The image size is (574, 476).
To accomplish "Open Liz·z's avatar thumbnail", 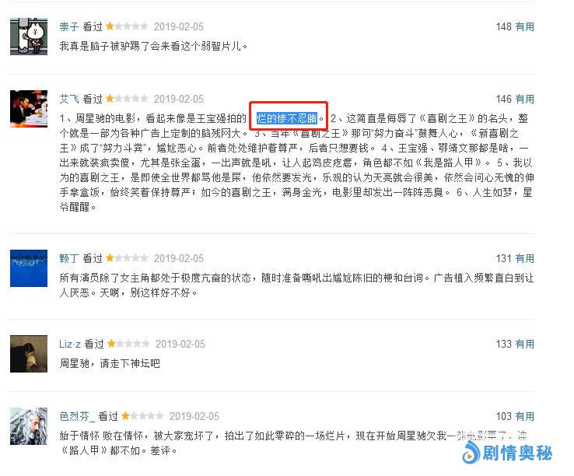I will tap(29, 354).
